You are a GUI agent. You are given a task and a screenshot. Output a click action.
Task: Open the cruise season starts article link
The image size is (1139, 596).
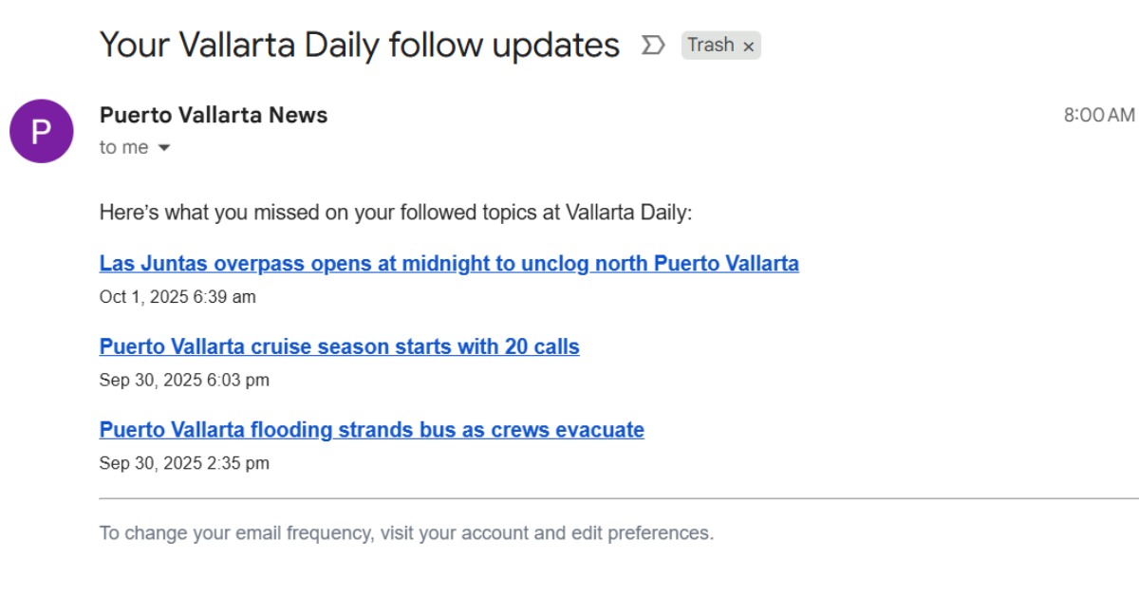tap(339, 346)
